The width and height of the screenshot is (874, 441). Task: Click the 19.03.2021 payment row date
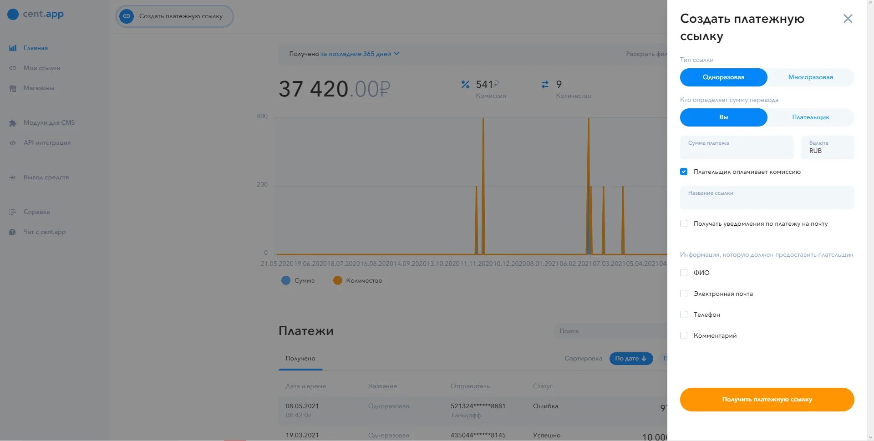point(302,435)
